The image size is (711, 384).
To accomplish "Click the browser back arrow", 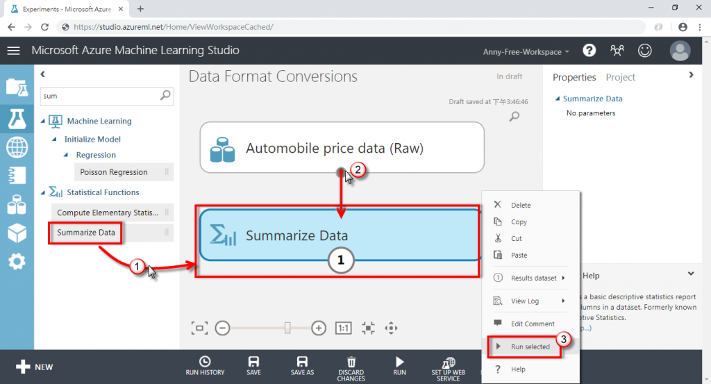I will click(x=11, y=27).
